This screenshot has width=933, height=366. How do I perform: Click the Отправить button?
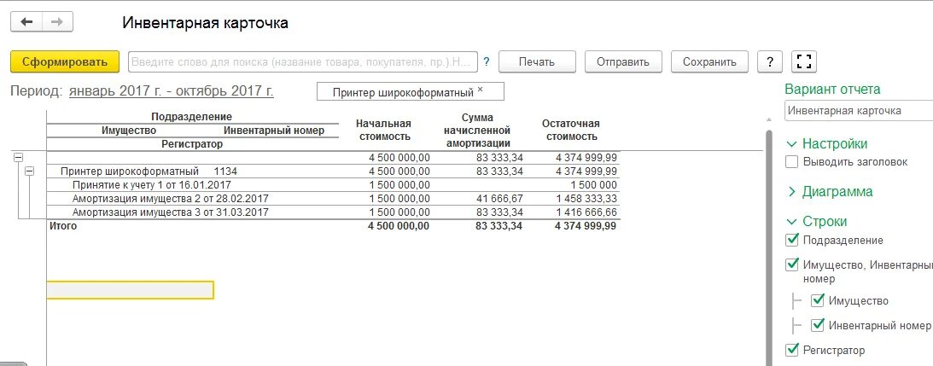[623, 61]
